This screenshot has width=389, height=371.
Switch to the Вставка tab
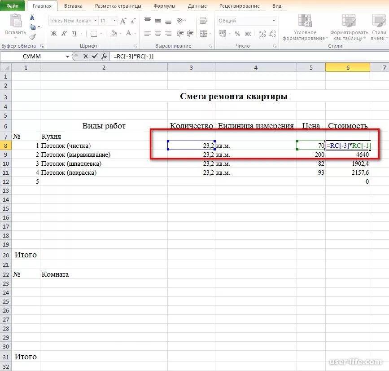pos(73,6)
